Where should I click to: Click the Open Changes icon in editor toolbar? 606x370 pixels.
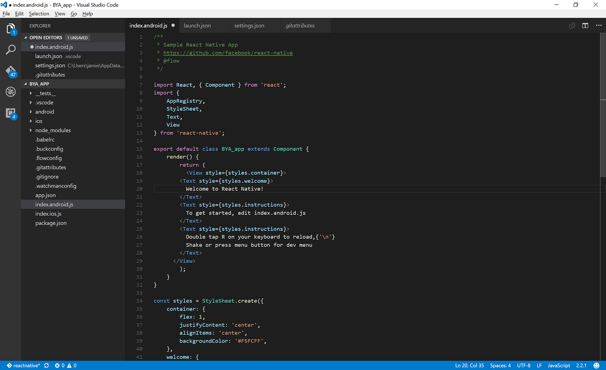click(x=572, y=25)
